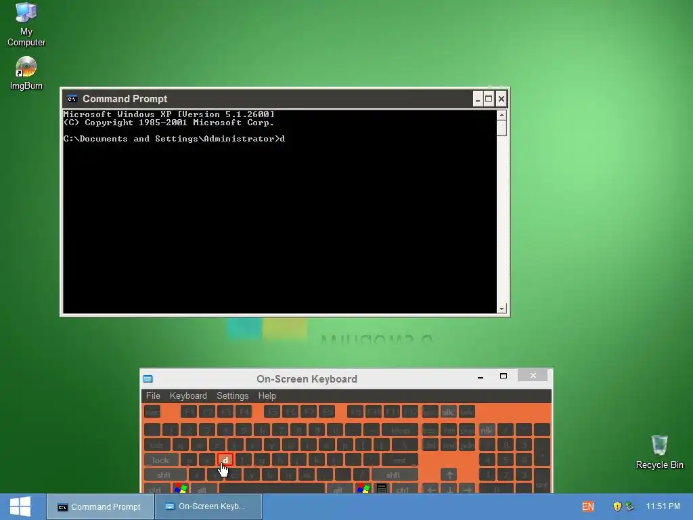Click the F1 function key

[x=189, y=412]
